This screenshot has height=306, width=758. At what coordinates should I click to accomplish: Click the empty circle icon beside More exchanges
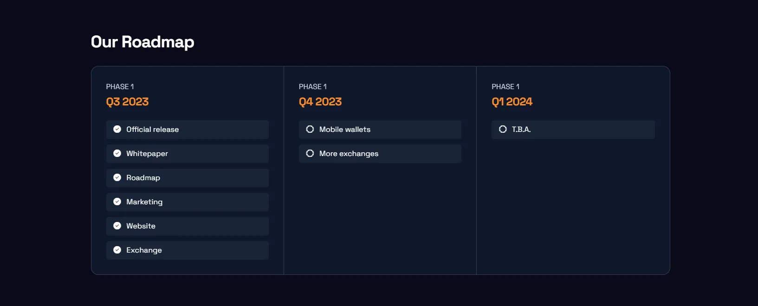[310, 154]
